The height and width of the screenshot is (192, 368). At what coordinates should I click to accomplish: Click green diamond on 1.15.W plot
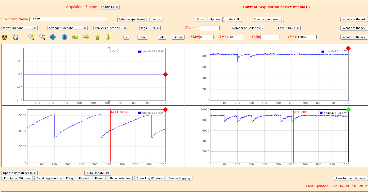tap(348, 109)
